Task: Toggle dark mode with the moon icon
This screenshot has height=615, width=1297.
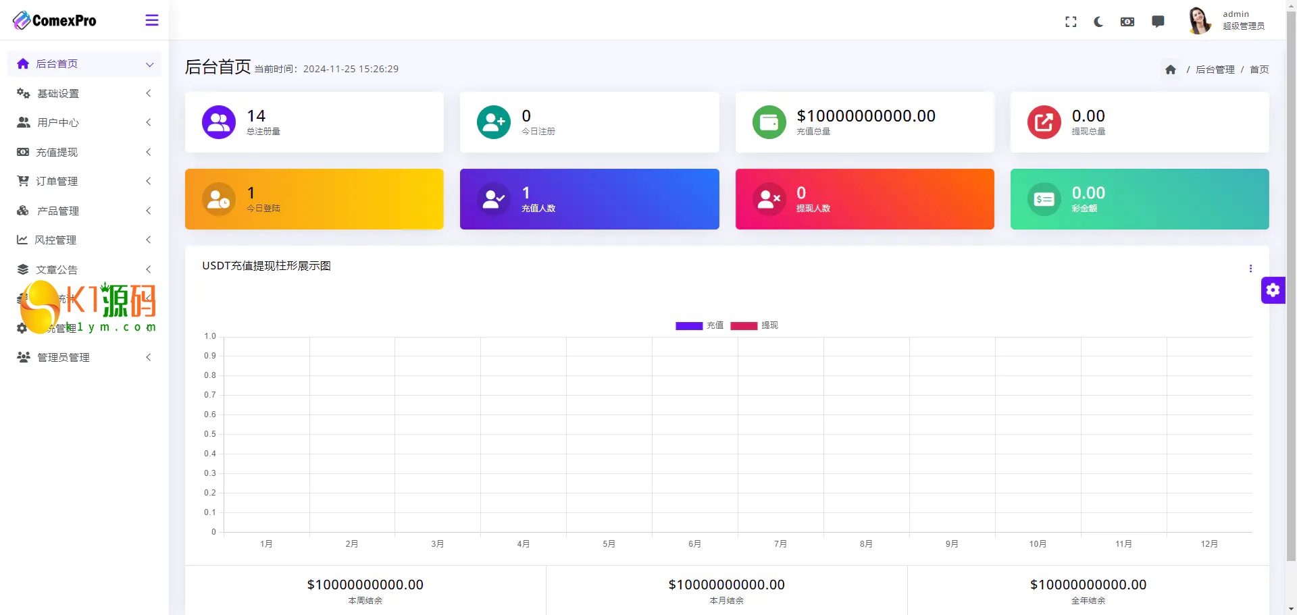Action: 1098,22
